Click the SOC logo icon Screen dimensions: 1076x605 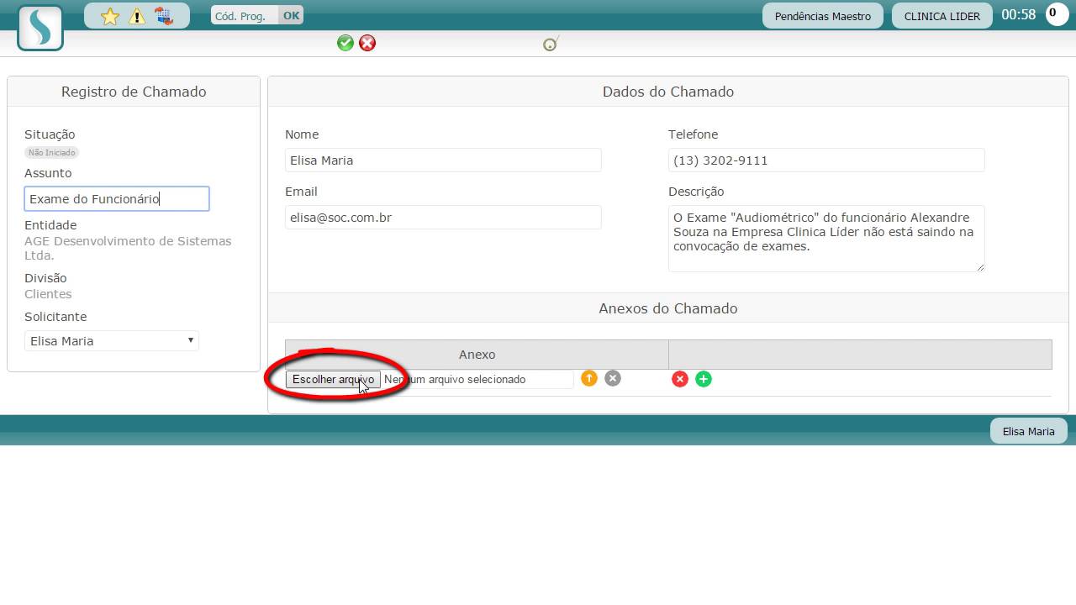pos(40,28)
